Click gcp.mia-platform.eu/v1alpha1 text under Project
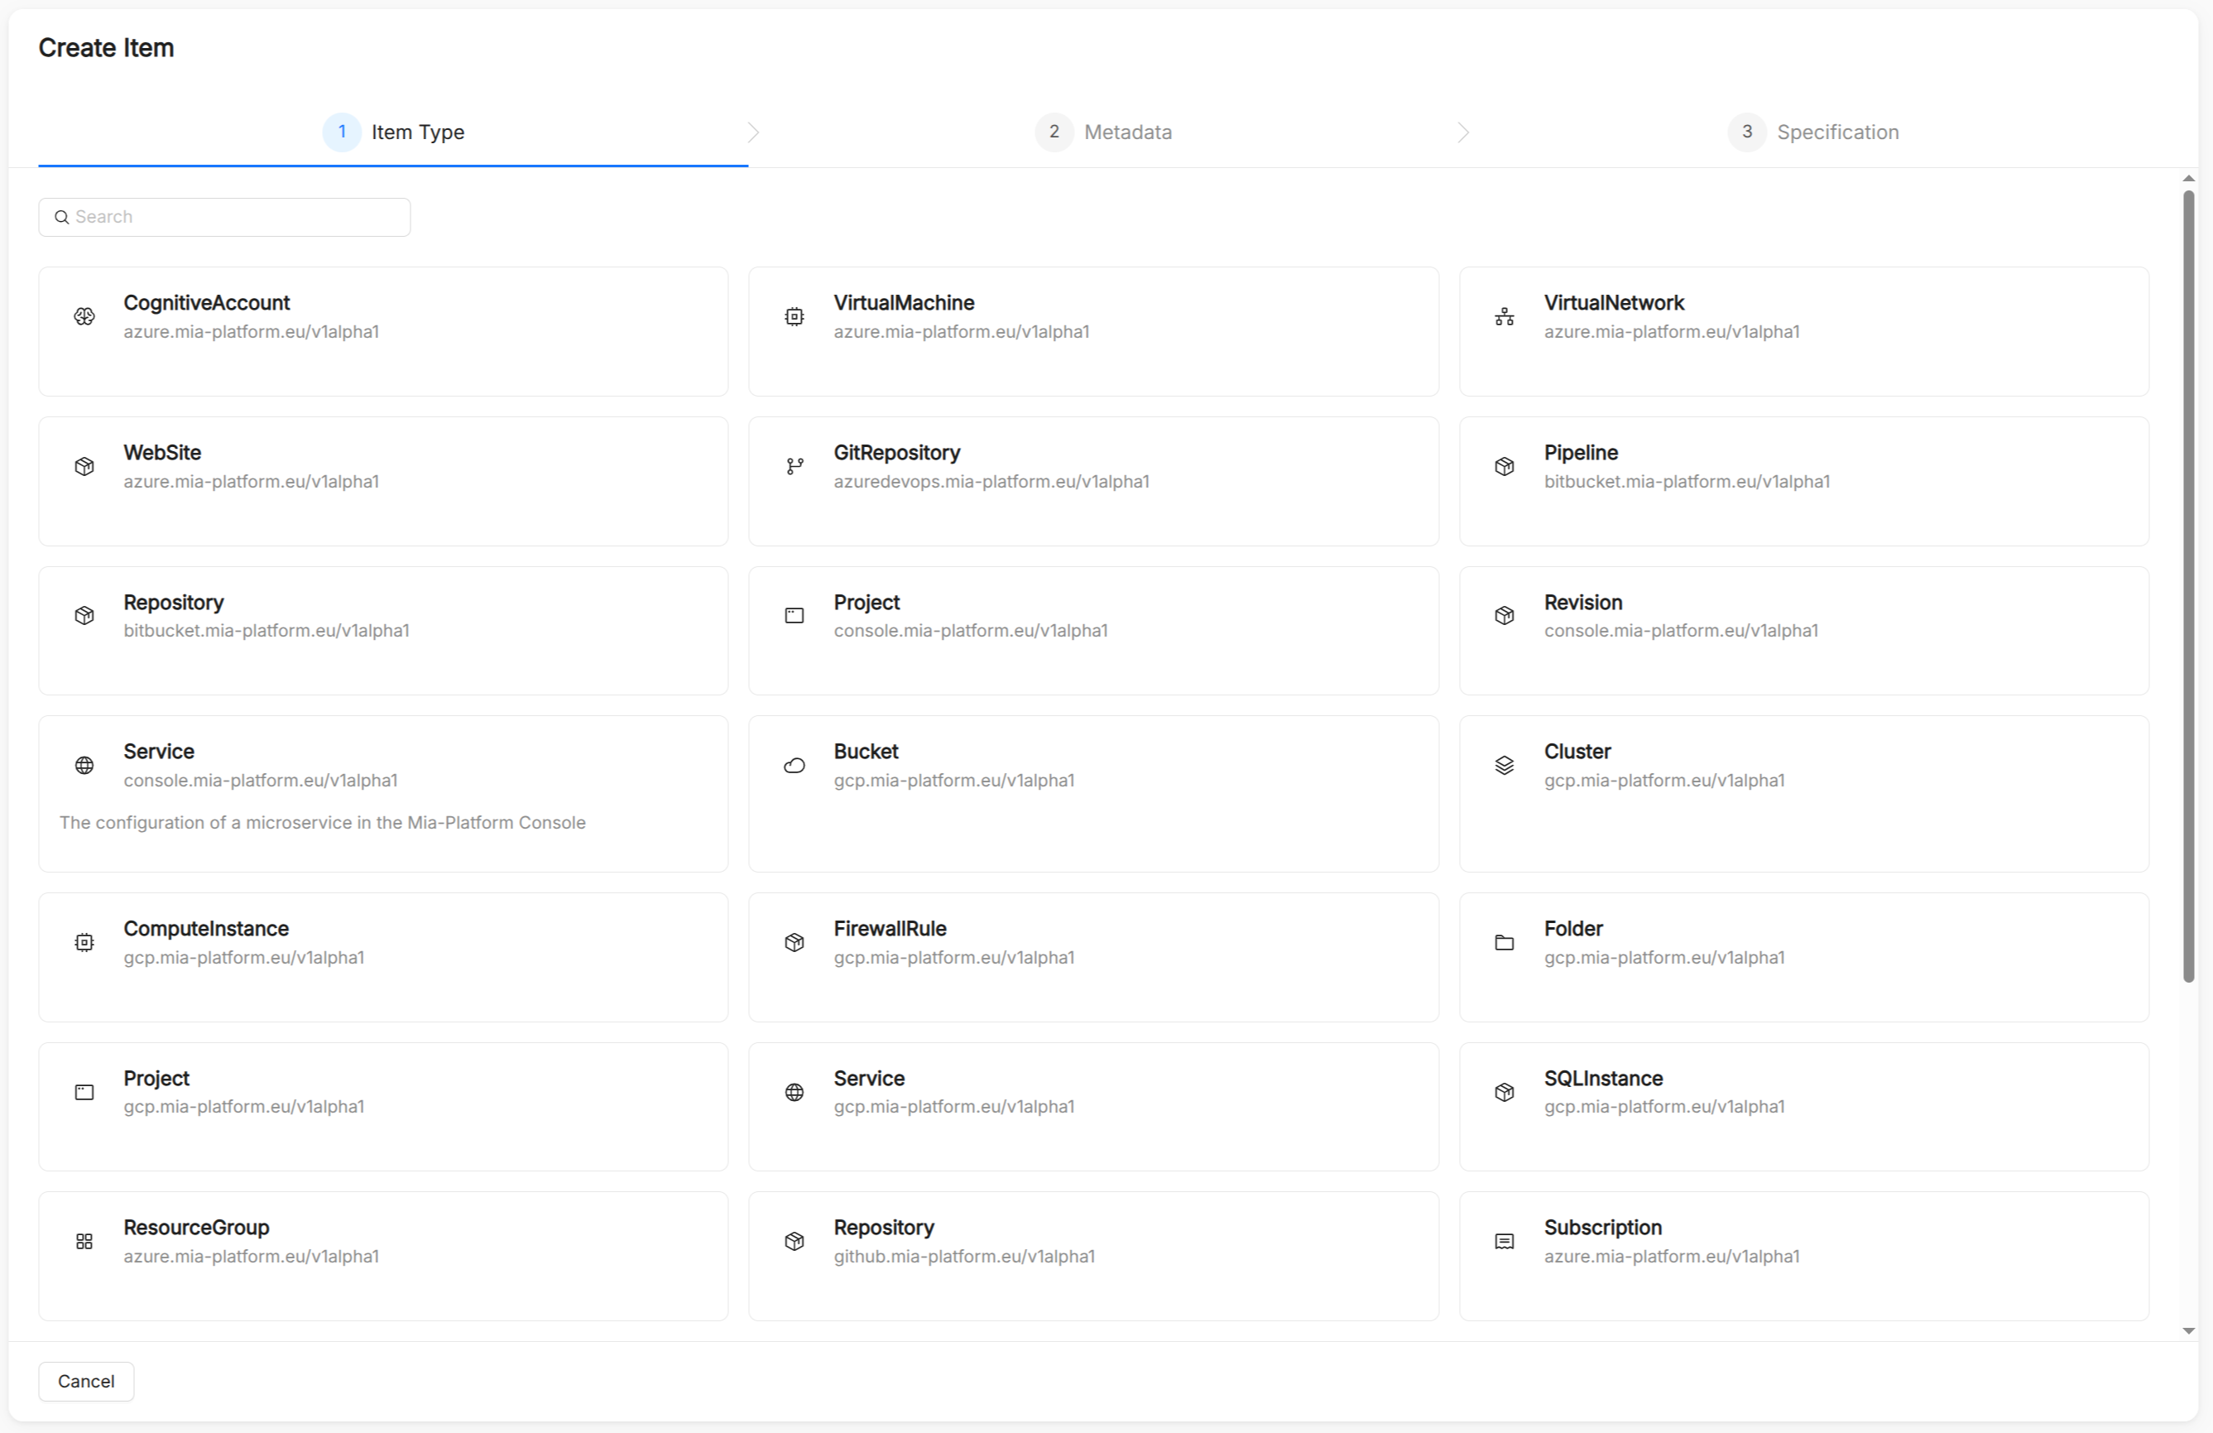The height and width of the screenshot is (1433, 2213). click(x=243, y=1108)
